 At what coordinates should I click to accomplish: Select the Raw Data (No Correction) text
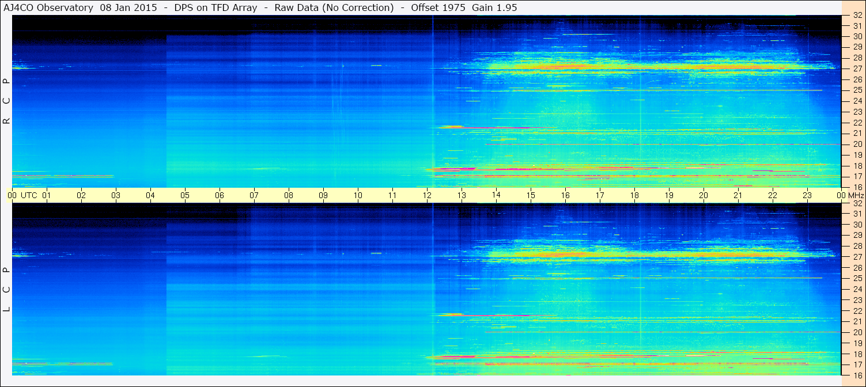(334, 8)
